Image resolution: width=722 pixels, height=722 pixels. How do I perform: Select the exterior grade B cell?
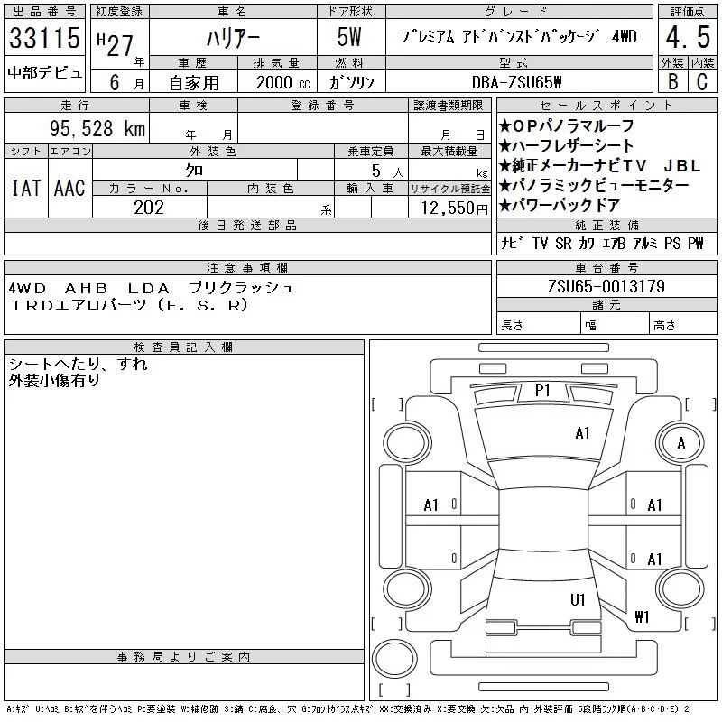click(x=671, y=81)
